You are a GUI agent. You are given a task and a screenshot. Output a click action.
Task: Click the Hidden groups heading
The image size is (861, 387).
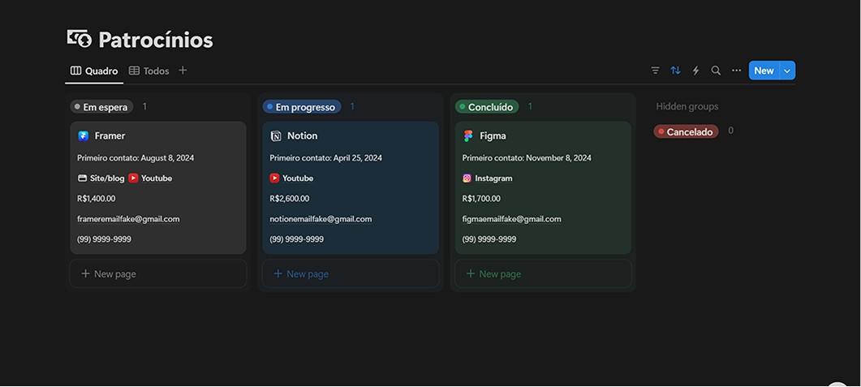pyautogui.click(x=687, y=106)
